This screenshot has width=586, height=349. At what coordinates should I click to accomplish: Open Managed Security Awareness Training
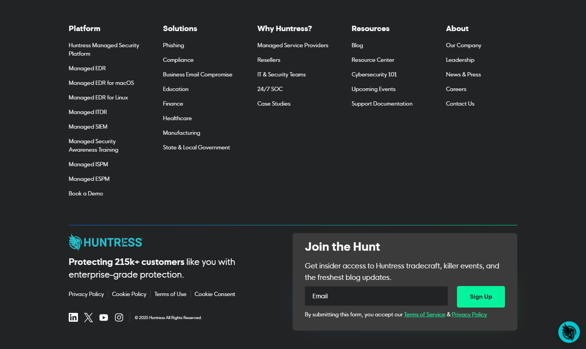tap(93, 146)
